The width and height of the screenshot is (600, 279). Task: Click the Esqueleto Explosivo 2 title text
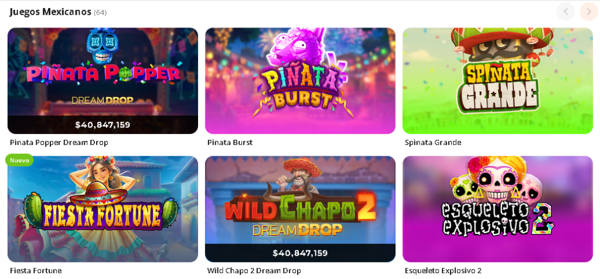443,271
